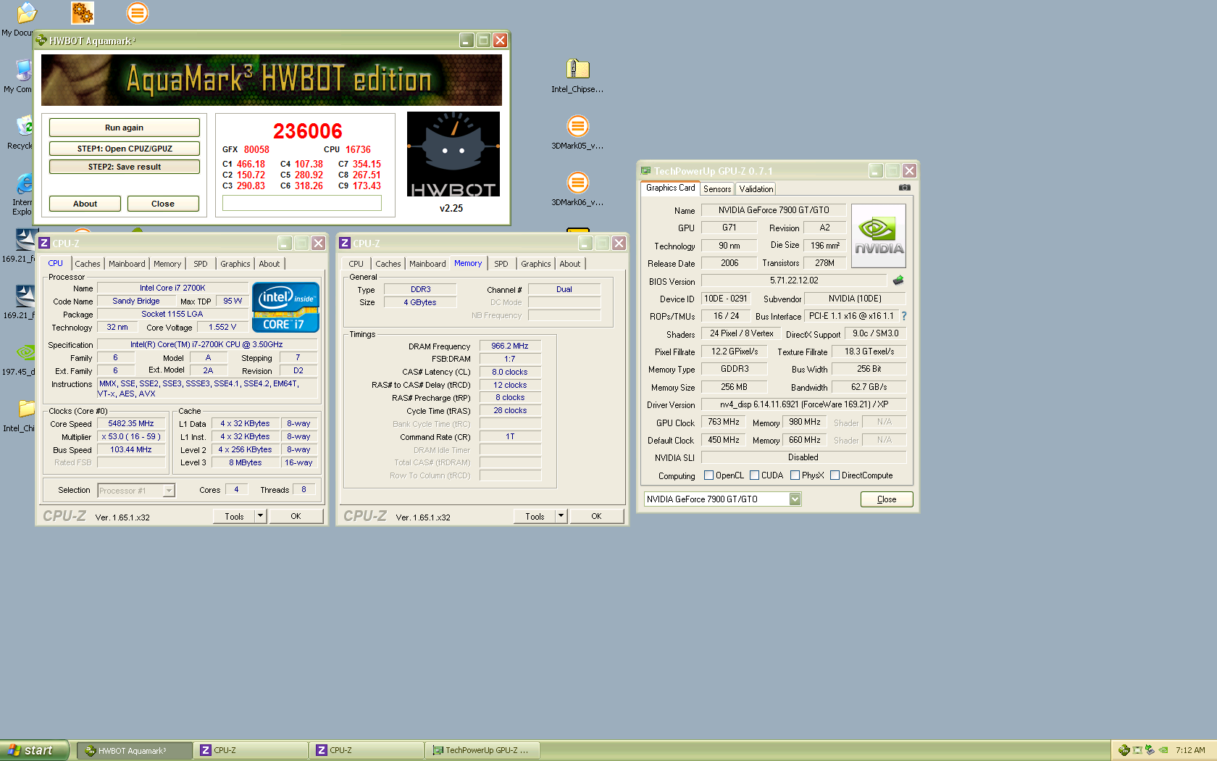The height and width of the screenshot is (761, 1217).
Task: Switch to the Validation tab in GPU-Z
Action: [x=756, y=189]
